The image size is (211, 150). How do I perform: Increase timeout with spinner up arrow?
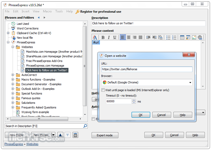(x=134, y=100)
